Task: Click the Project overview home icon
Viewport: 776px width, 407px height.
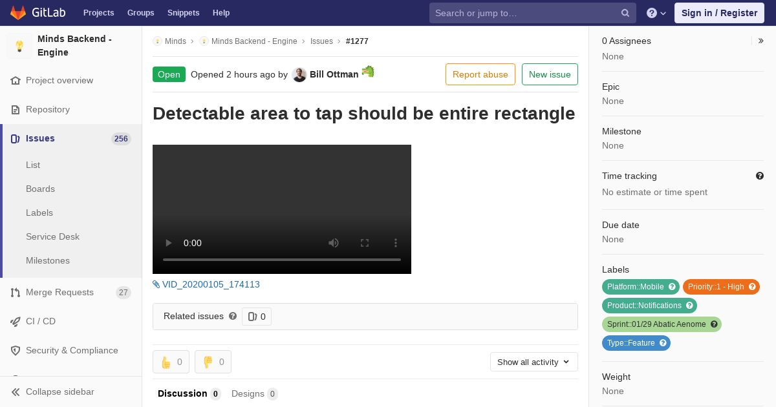Action: pos(16,81)
